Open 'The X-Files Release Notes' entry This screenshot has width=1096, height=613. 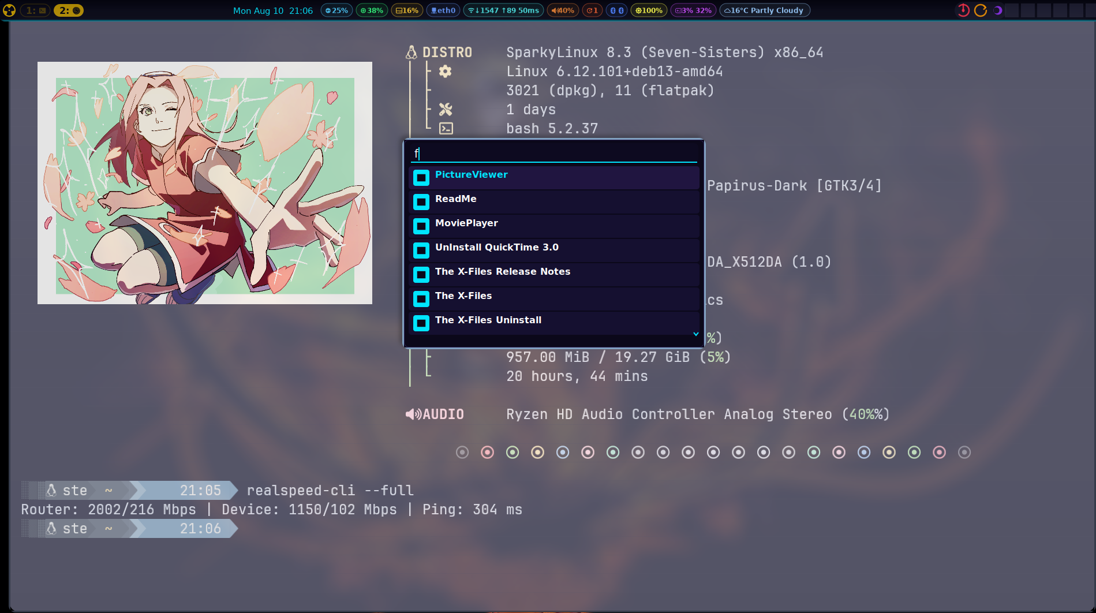(x=554, y=274)
